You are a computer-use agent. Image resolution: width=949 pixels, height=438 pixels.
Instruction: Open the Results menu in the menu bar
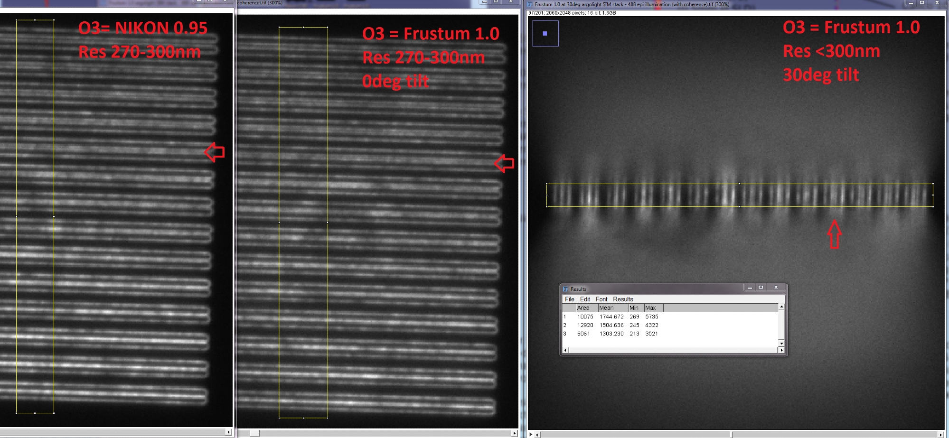coord(623,299)
